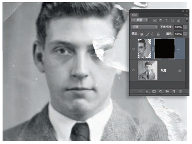Click the layers list scrollbar

tap(187, 63)
